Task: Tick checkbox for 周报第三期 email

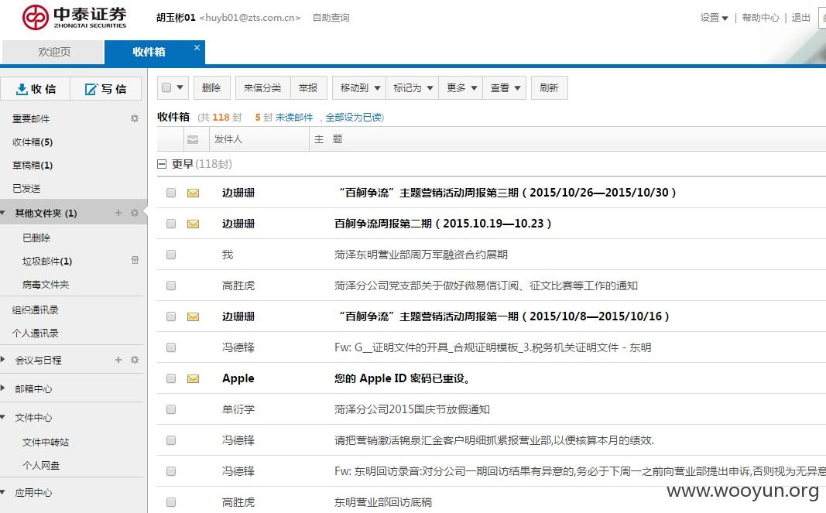Action: pos(170,193)
